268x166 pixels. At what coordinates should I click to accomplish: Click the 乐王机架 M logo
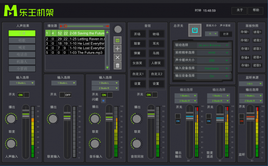[11, 11]
